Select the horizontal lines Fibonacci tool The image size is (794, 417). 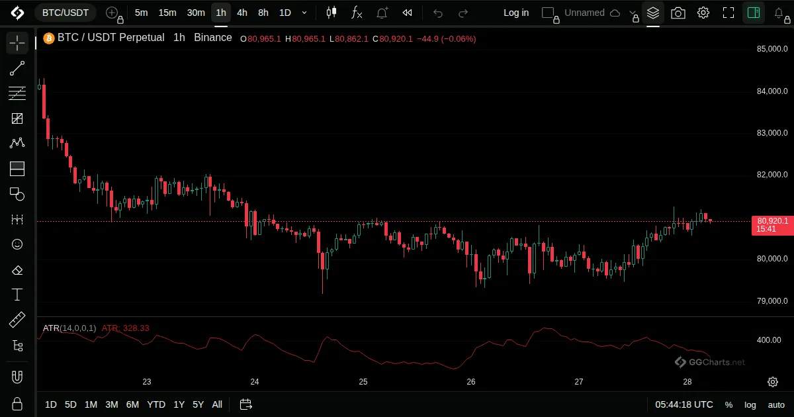[17, 93]
